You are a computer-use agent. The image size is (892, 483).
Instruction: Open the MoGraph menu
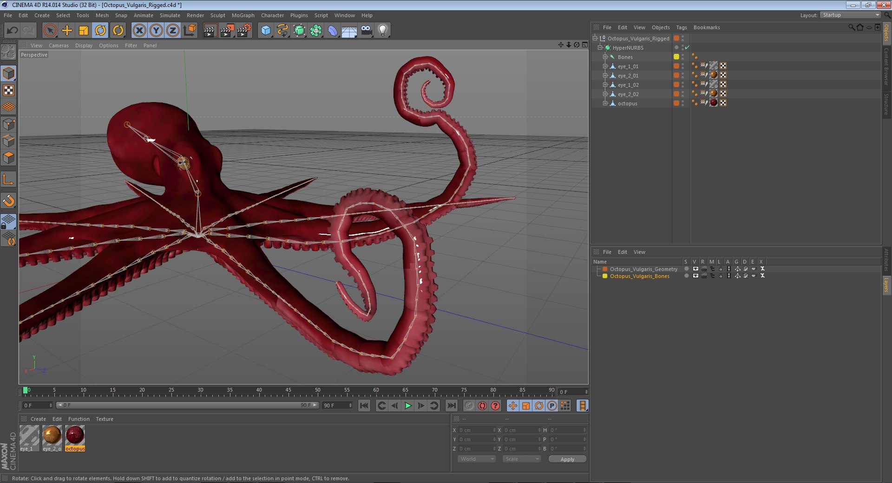coord(243,15)
